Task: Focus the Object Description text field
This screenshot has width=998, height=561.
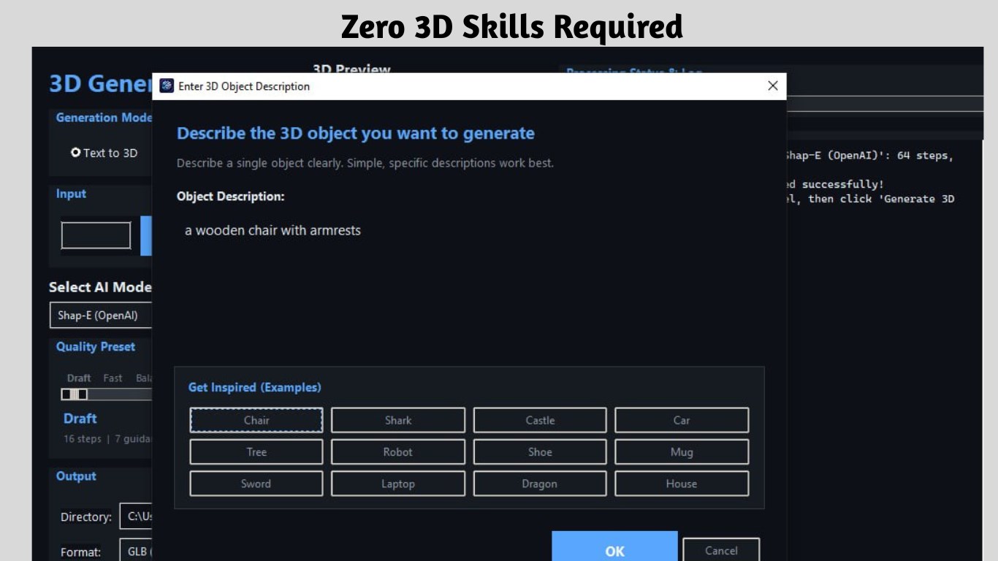Action: pyautogui.click(x=469, y=285)
